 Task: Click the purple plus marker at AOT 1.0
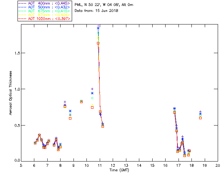coord(92,89)
